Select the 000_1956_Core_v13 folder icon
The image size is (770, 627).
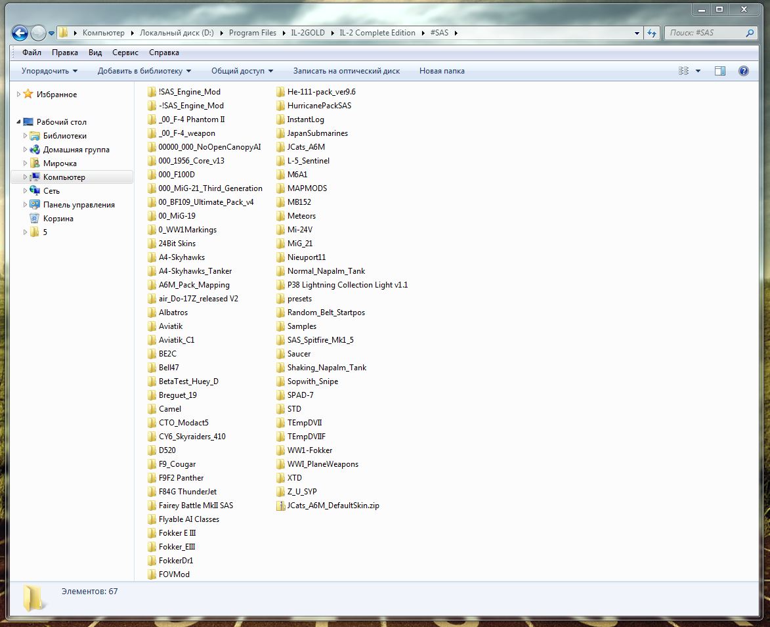click(152, 161)
